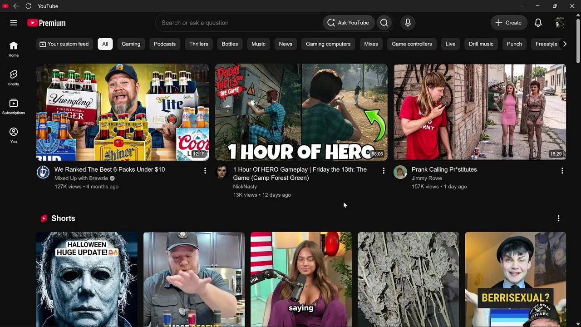The image size is (581, 327).
Task: Open the 'Prank Calling Pr*stitutes' title
Action: click(x=444, y=169)
